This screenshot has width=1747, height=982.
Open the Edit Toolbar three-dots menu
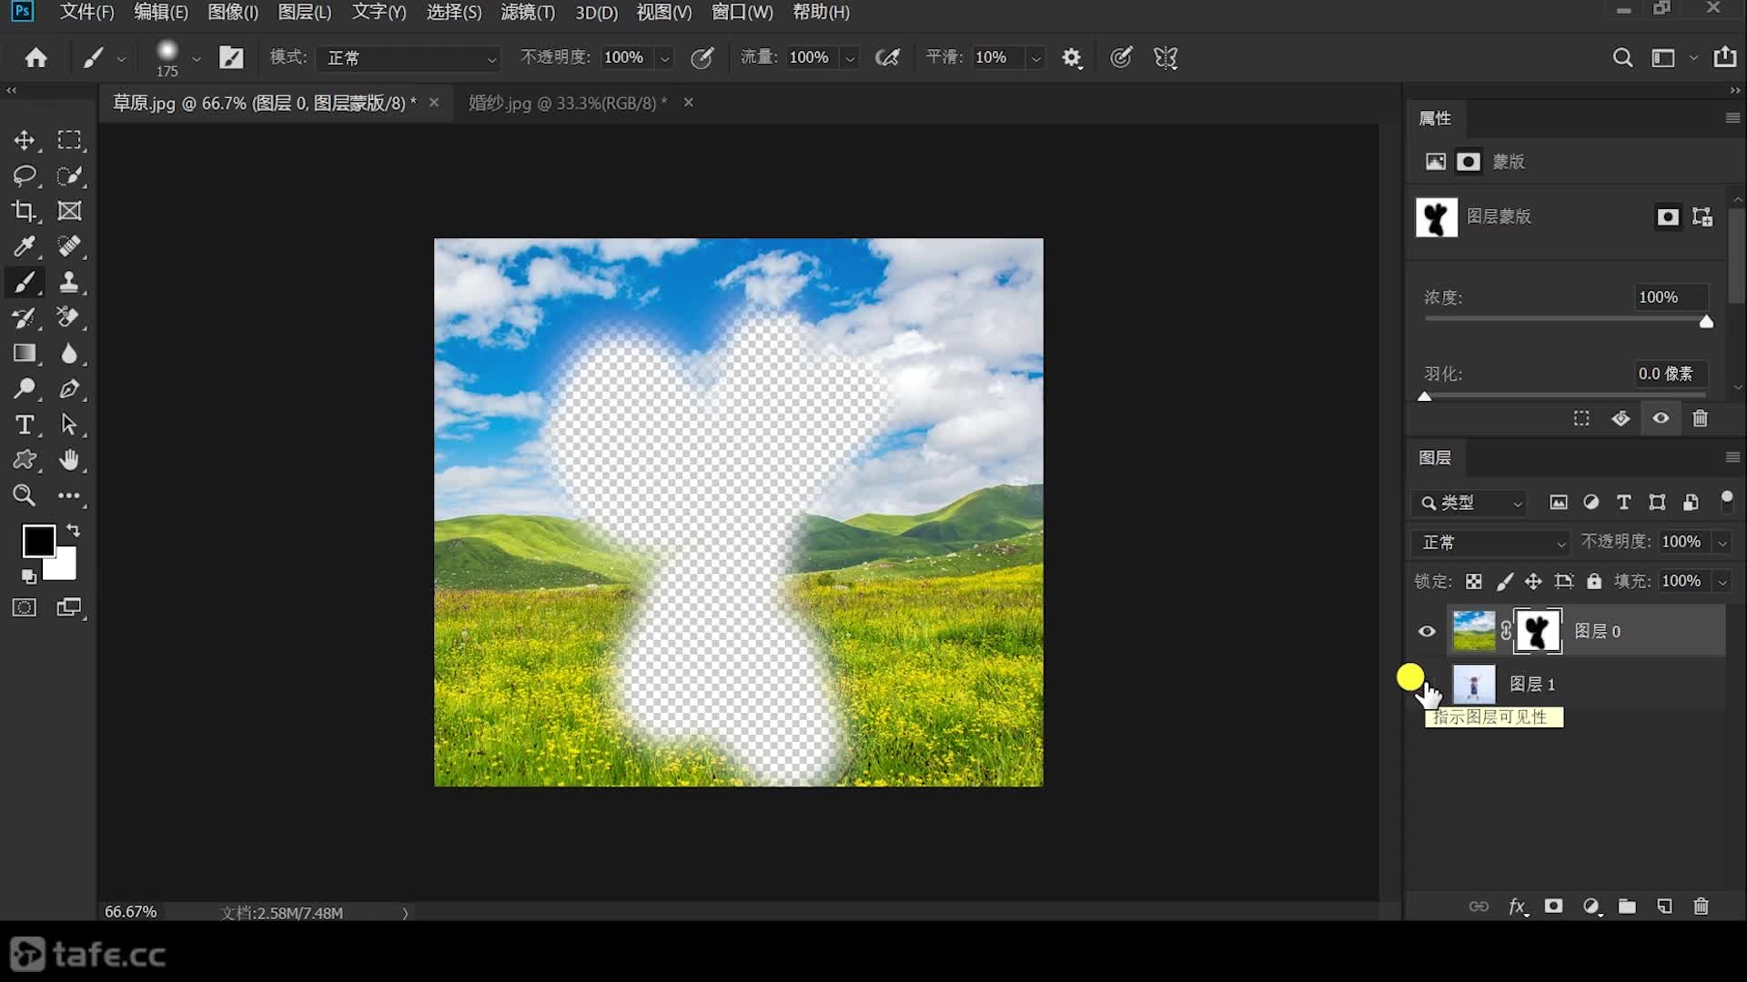pyautogui.click(x=70, y=496)
